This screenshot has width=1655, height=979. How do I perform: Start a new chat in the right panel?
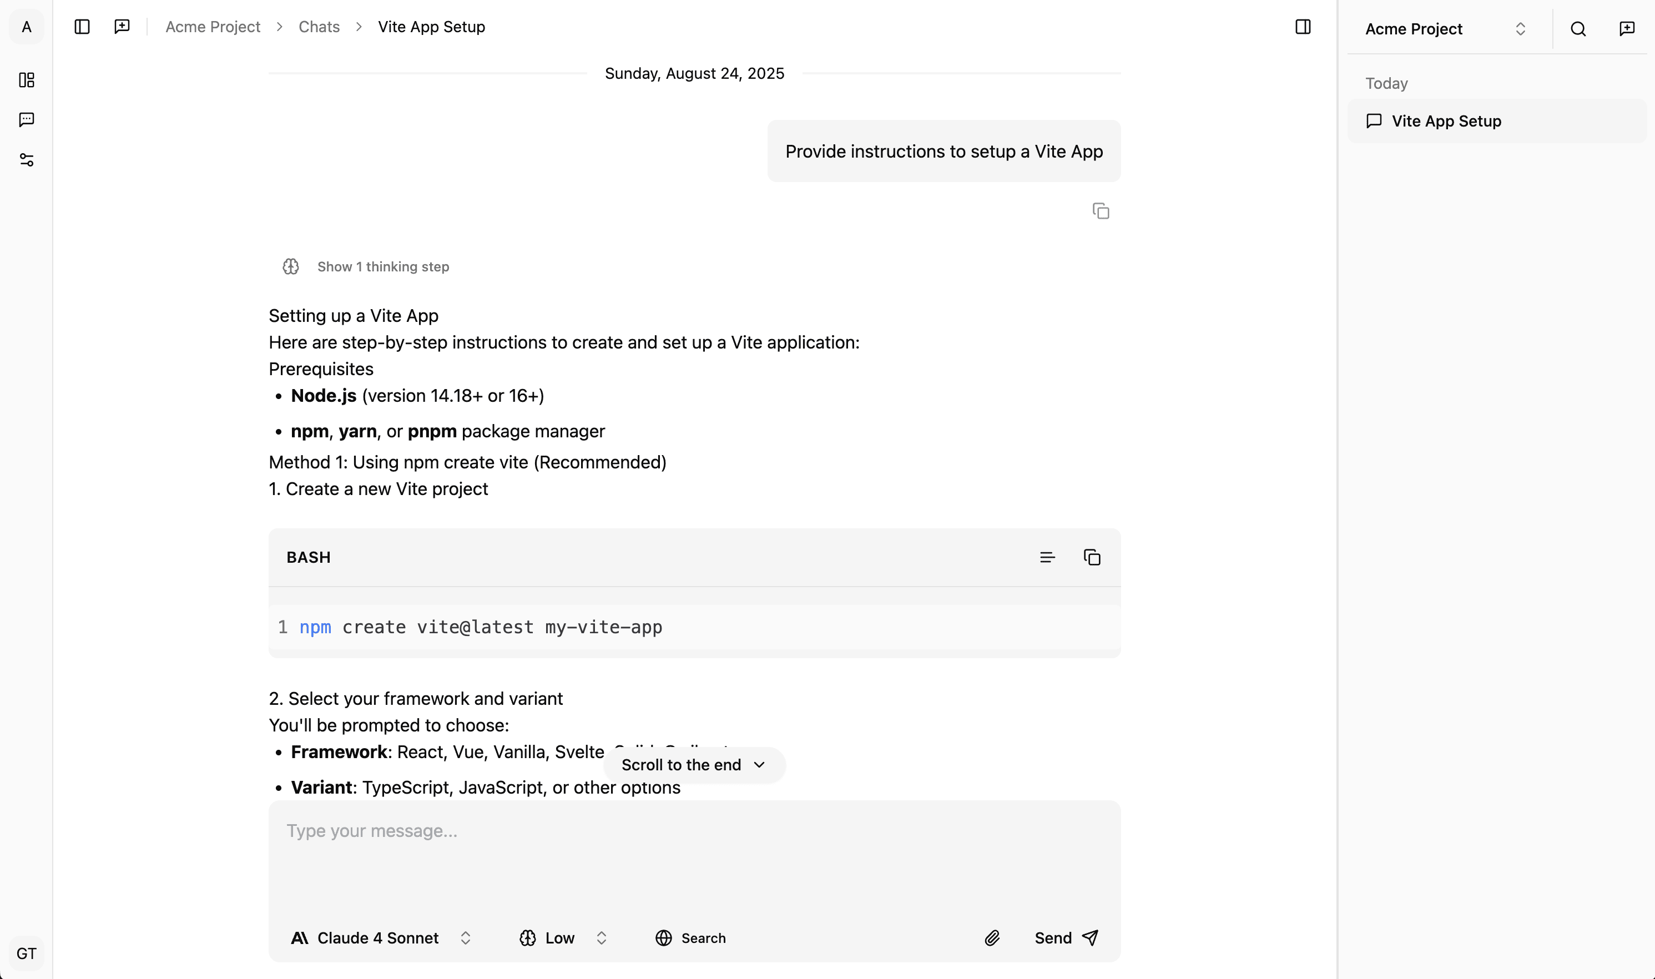1627,28
